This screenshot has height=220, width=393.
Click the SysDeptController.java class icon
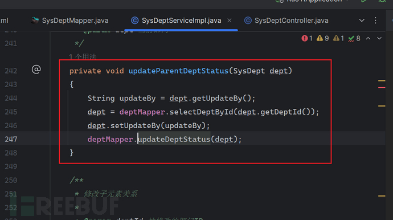click(x=248, y=21)
